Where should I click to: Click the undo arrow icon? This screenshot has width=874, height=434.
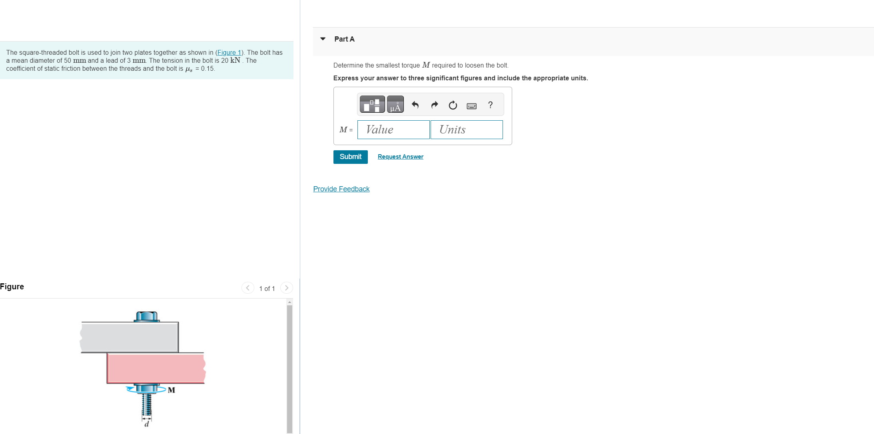point(415,105)
